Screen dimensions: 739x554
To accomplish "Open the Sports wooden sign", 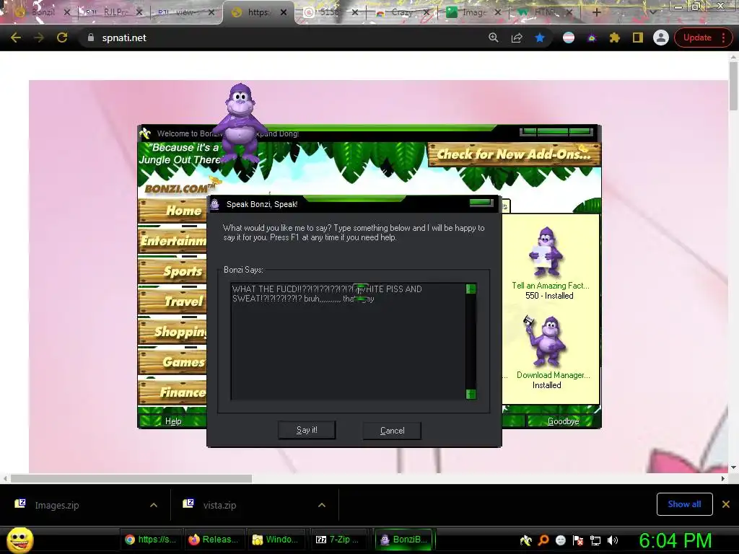I will (x=172, y=271).
